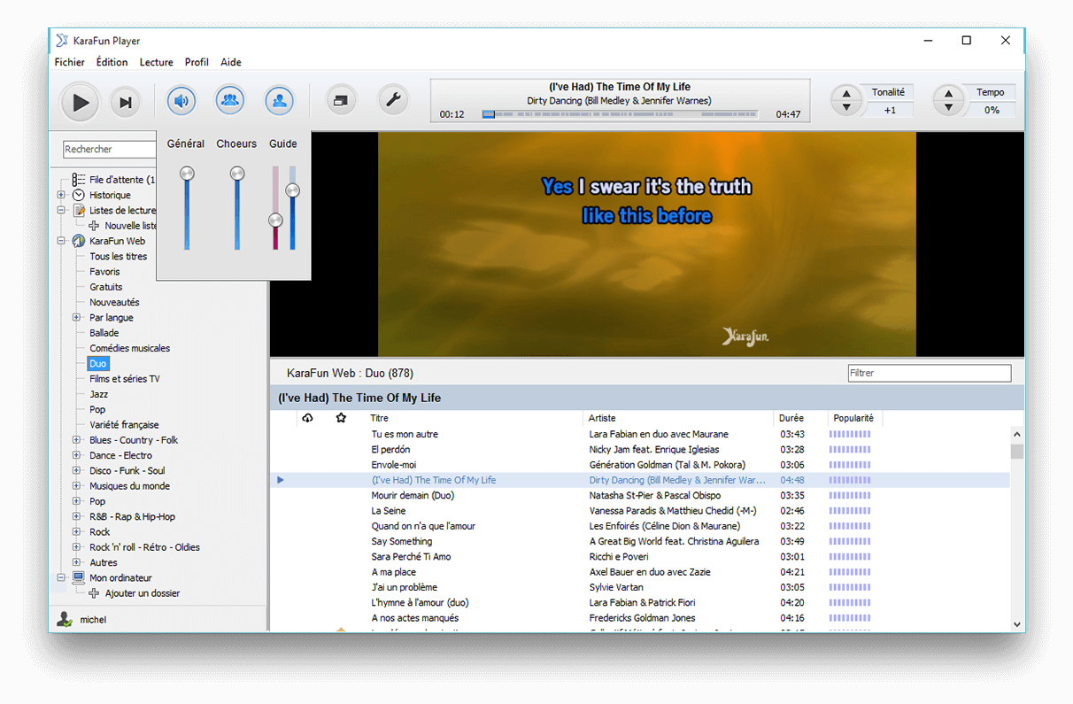The image size is (1073, 704).
Task: Focus the Rechercher search field
Action: (110, 150)
